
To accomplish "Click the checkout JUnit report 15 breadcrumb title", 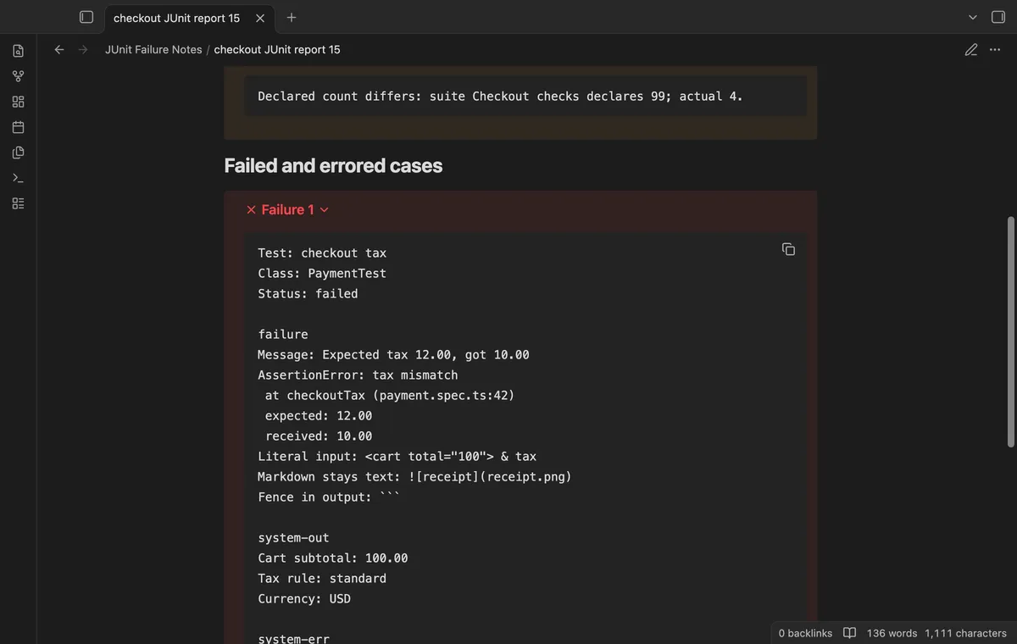I will 277,49.
